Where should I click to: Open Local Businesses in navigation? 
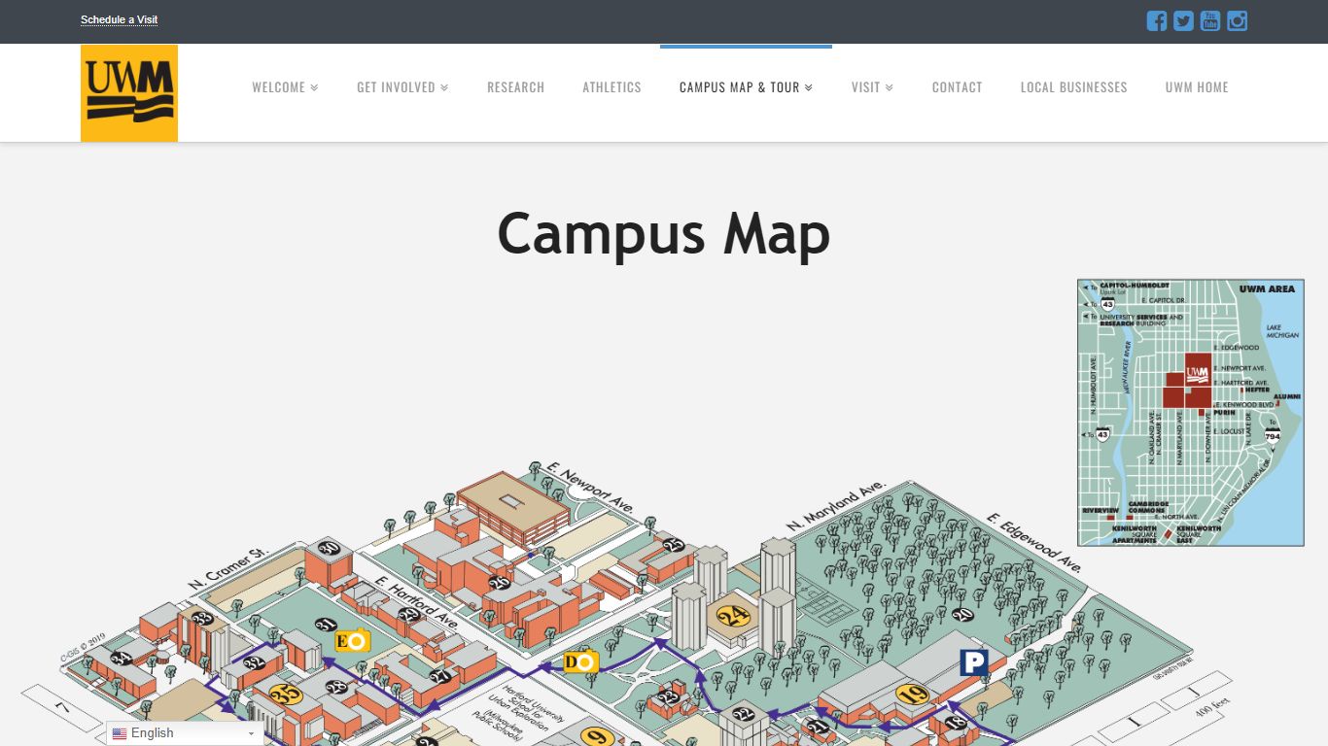(1073, 87)
